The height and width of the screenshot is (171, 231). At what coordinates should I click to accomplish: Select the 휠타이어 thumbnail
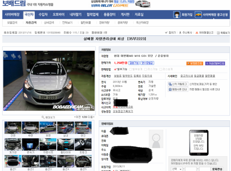click(x=66, y=144)
